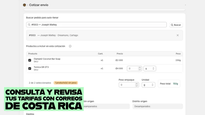Click the order search field with #1003

[x=96, y=25]
